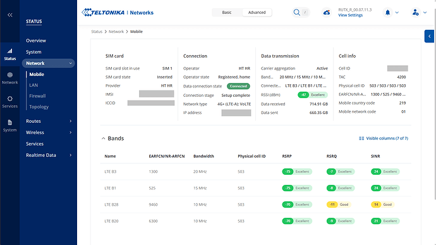Switch to Basic mode

point(227,13)
